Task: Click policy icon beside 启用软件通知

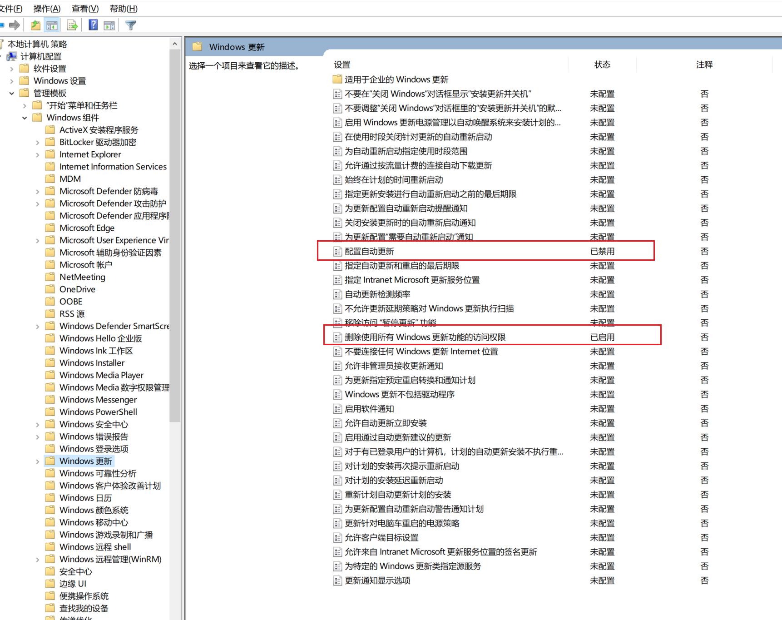Action: pyautogui.click(x=337, y=409)
